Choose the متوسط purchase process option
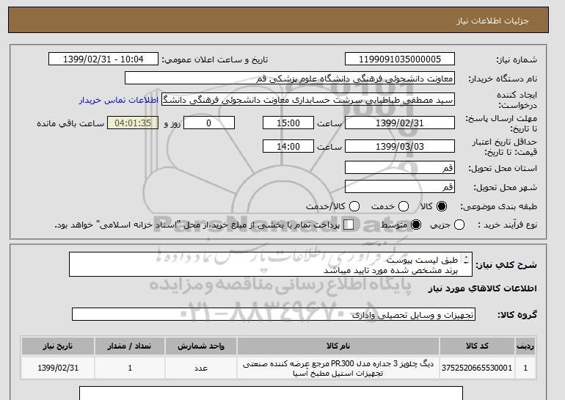The height and width of the screenshot is (400, 565). click(416, 225)
